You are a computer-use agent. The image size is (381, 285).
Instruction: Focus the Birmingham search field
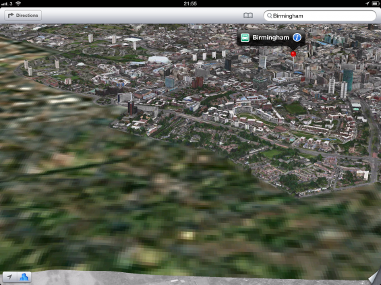tap(320, 15)
